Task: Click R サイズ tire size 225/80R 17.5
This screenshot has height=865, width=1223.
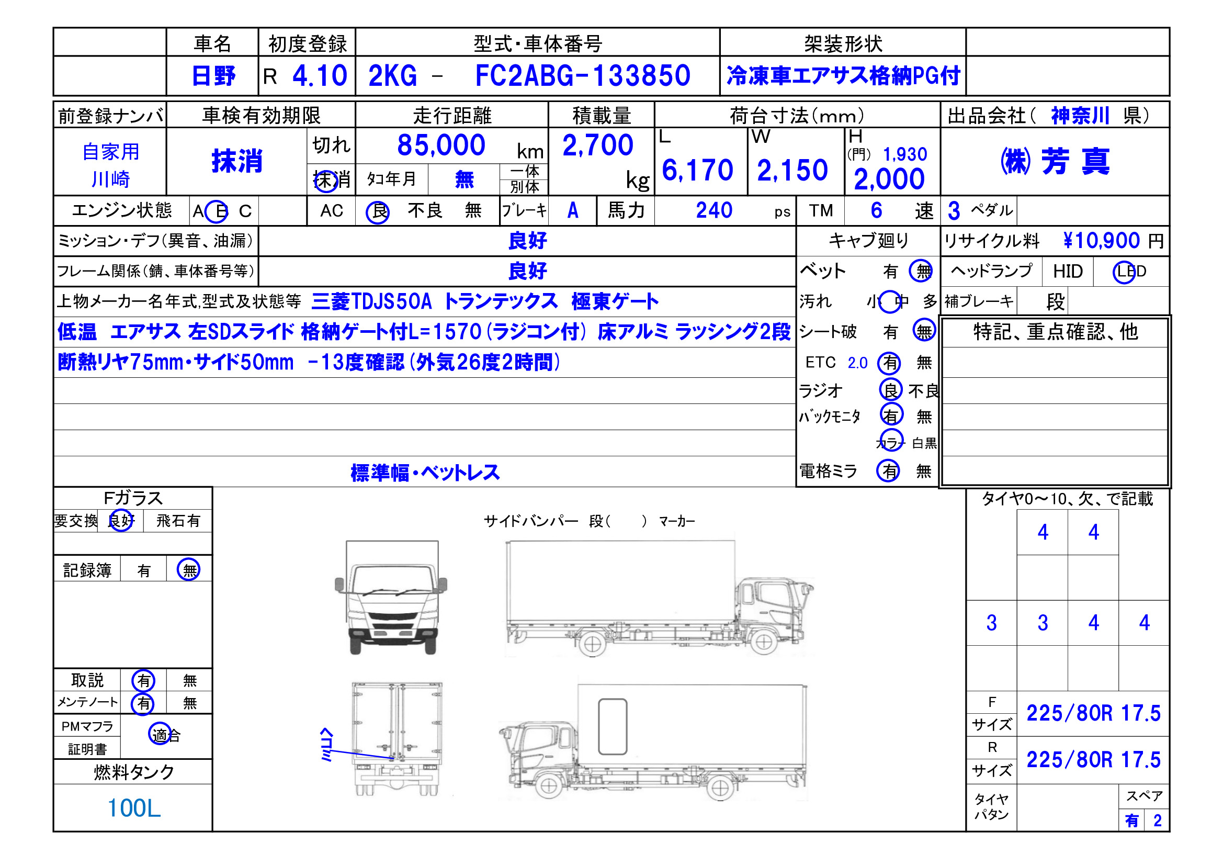Action: [1093, 759]
